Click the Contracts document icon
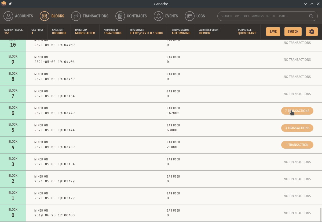Screen dimensions: 322x222 click(x=120, y=16)
